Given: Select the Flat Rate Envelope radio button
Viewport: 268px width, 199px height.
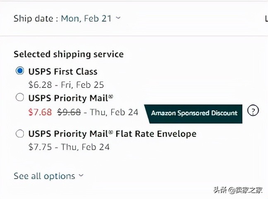Looking at the screenshot, I should 19,133.
